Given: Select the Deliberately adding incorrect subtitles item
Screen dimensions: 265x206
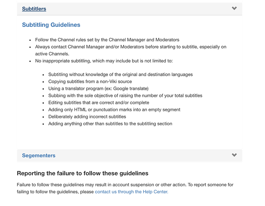Looking at the screenshot, I should click(x=87, y=117).
